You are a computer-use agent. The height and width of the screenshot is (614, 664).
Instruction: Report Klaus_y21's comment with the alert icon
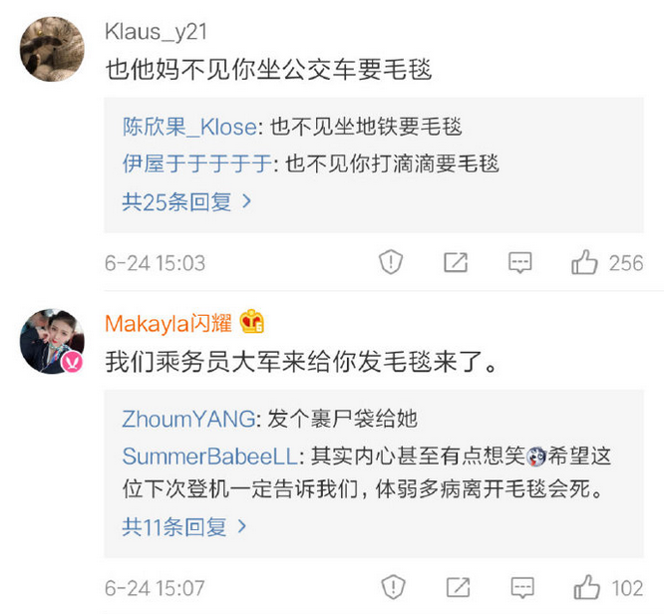point(391,263)
